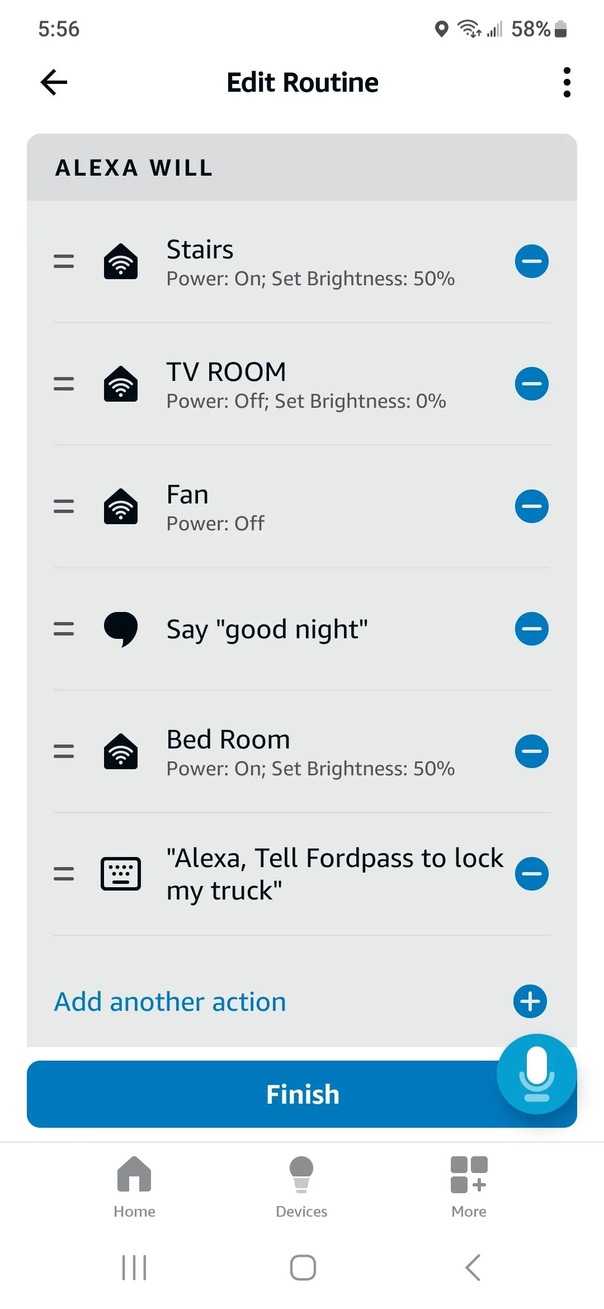Tap the back arrow in the header
Screen dimensions: 604x1309
(x=54, y=83)
